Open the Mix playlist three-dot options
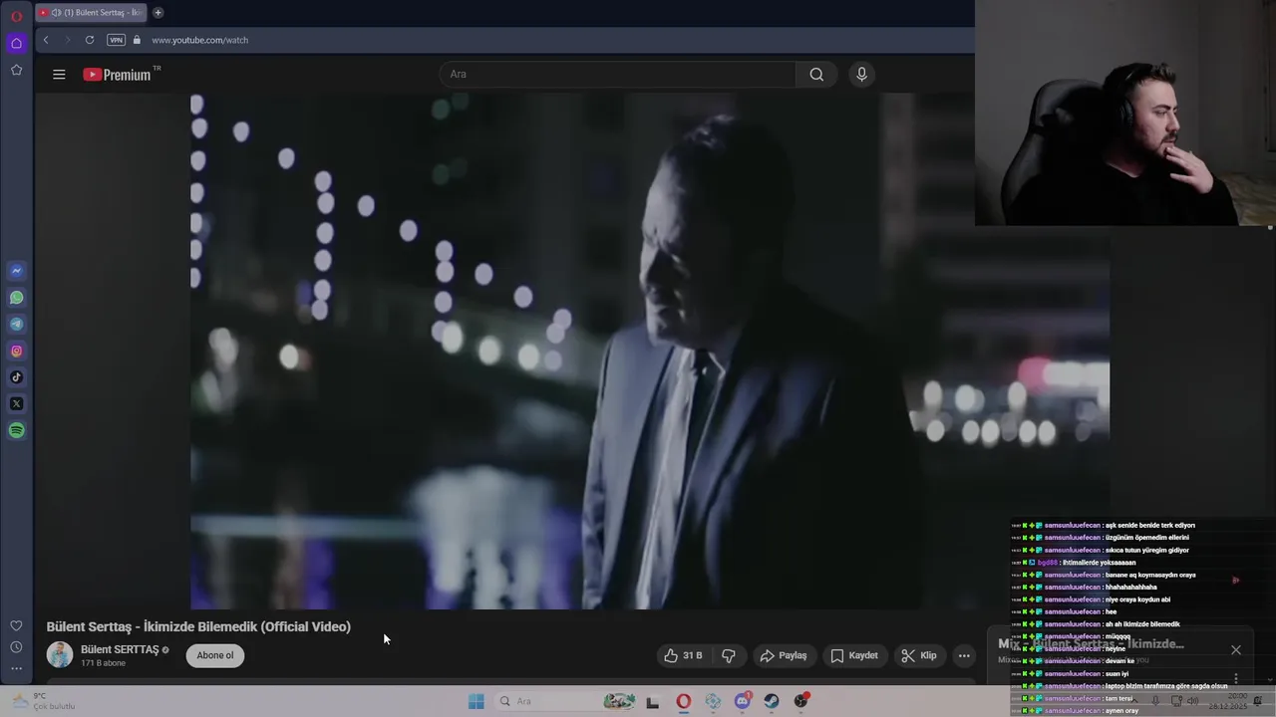 [1236, 678]
